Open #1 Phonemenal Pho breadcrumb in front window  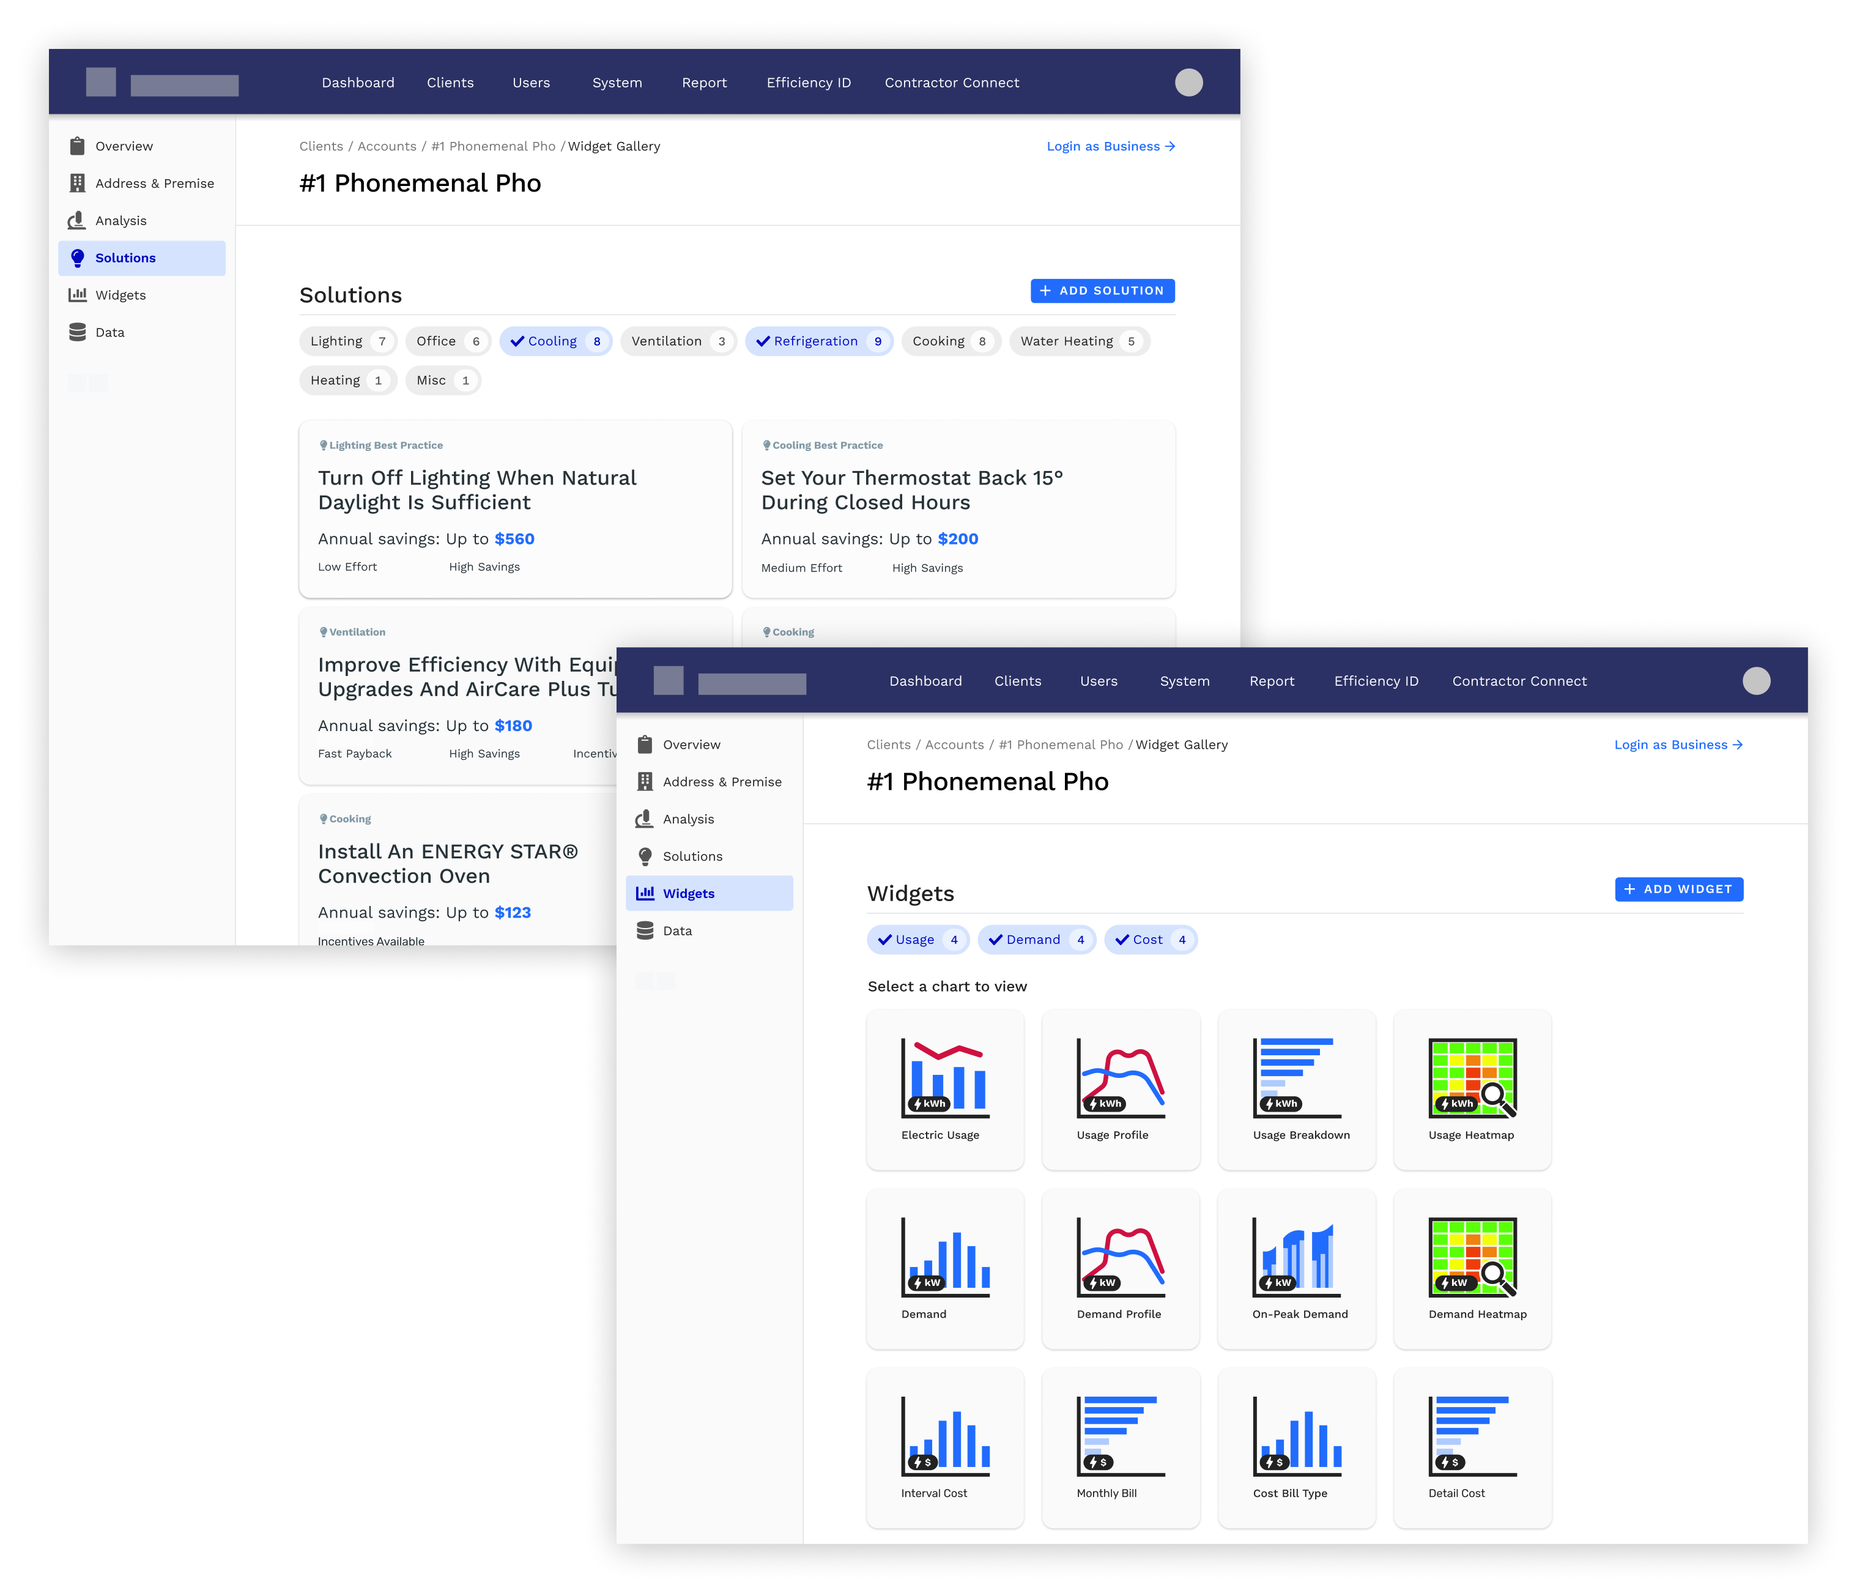click(x=1060, y=745)
